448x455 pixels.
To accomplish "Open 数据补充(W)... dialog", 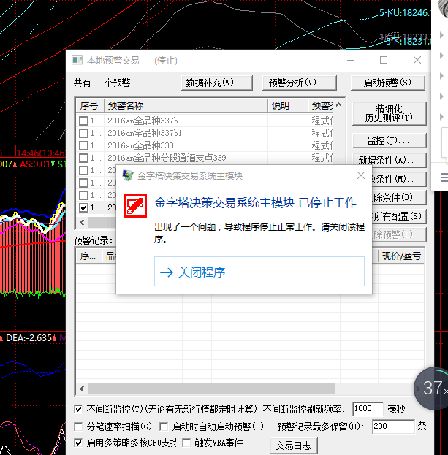I will pos(219,83).
